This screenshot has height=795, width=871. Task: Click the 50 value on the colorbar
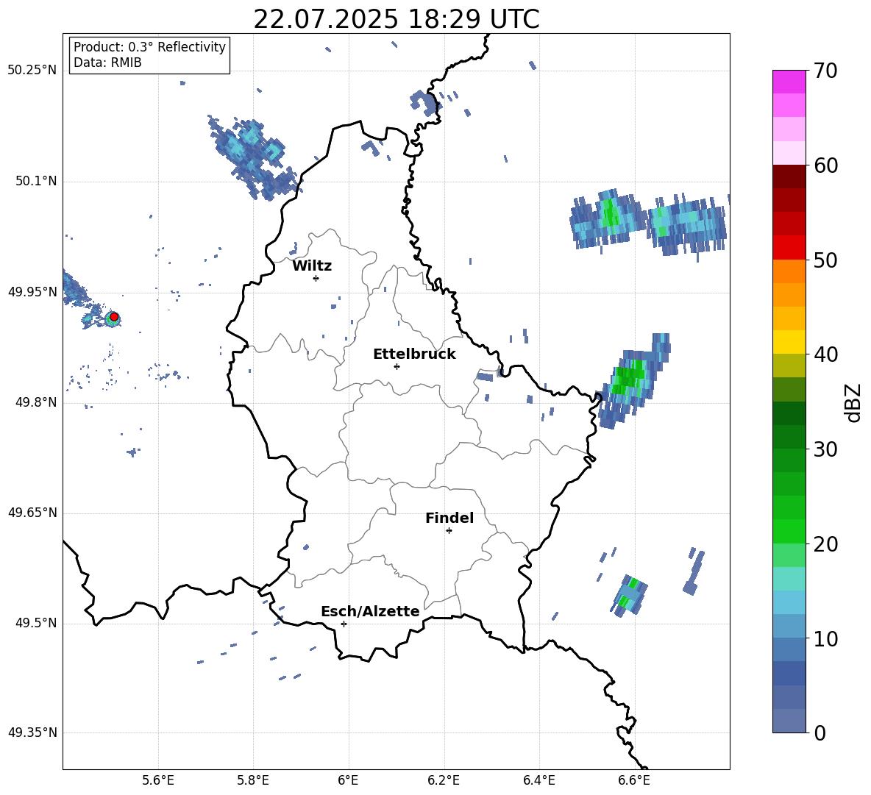[826, 260]
